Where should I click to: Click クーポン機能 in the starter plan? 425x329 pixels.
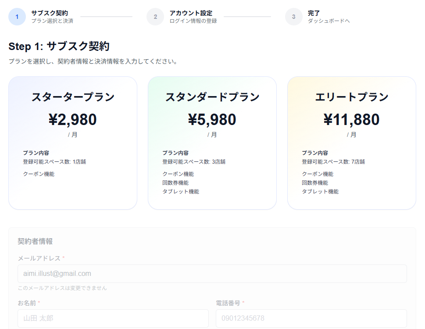point(39,174)
